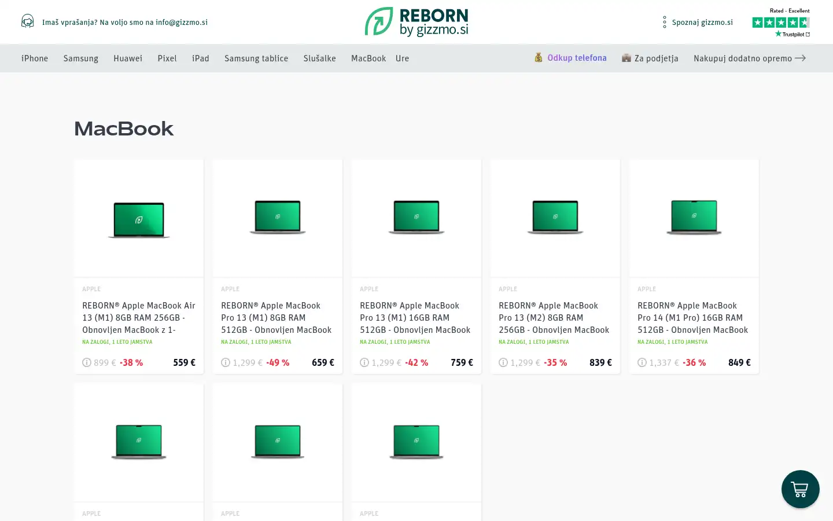
Task: Click the image of the 839 € MacBook Pro
Action: pyautogui.click(x=555, y=217)
